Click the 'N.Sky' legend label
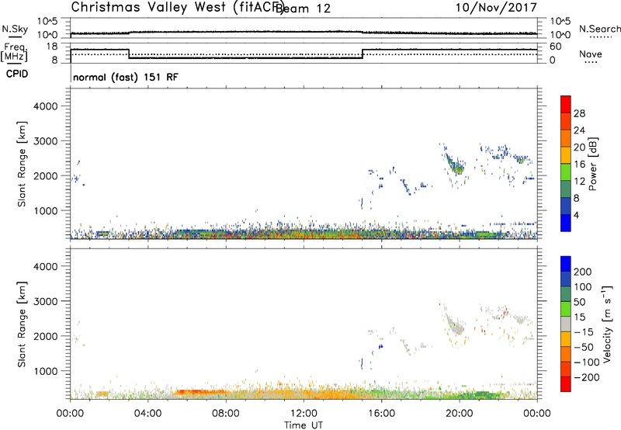621x430 pixels. click(x=15, y=29)
